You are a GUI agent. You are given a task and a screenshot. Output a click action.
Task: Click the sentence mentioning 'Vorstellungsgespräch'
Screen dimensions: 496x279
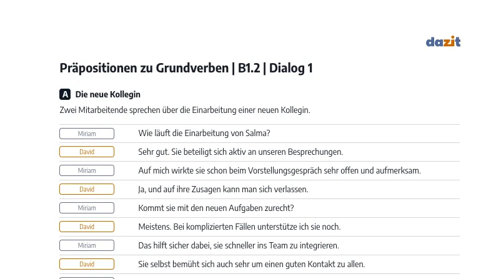tap(279, 170)
